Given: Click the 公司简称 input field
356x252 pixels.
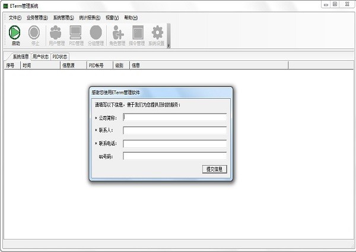Looking at the screenshot, I should pos(174,117).
